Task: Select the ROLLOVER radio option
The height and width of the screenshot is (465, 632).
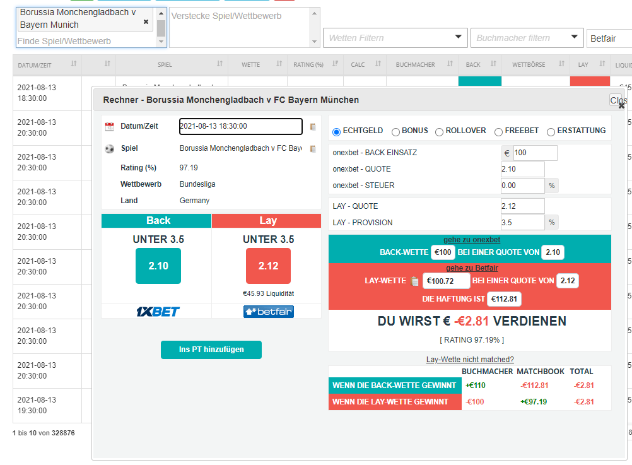Action: pyautogui.click(x=440, y=131)
